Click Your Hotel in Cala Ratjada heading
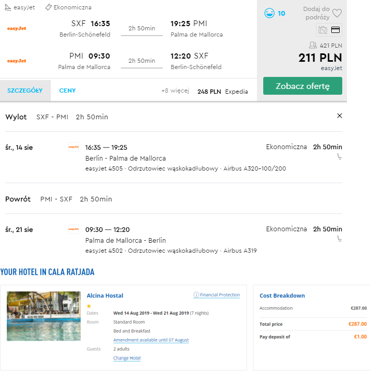The image size is (370, 371). click(x=47, y=272)
